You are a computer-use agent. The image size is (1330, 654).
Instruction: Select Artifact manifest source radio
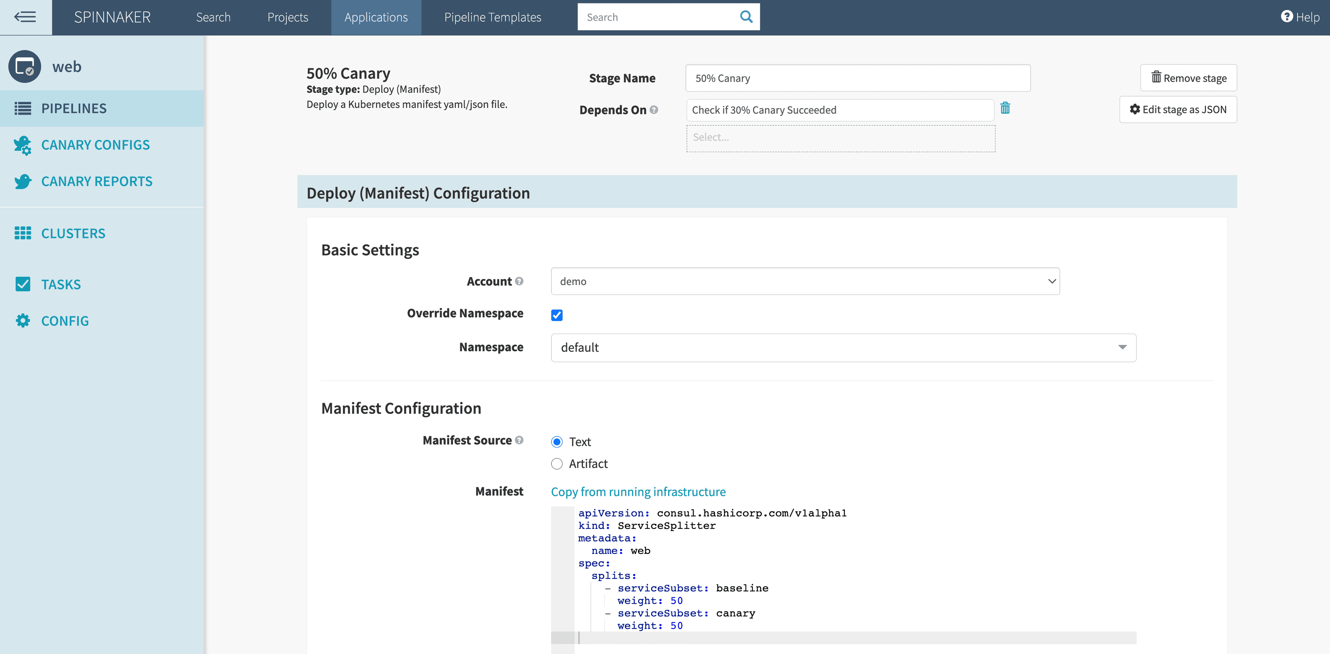pyautogui.click(x=557, y=463)
